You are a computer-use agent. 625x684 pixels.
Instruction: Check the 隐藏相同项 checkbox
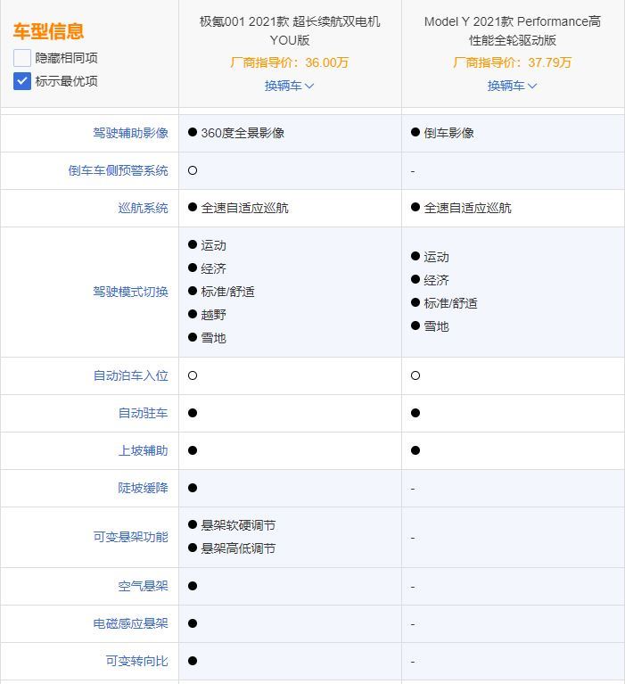click(x=22, y=58)
